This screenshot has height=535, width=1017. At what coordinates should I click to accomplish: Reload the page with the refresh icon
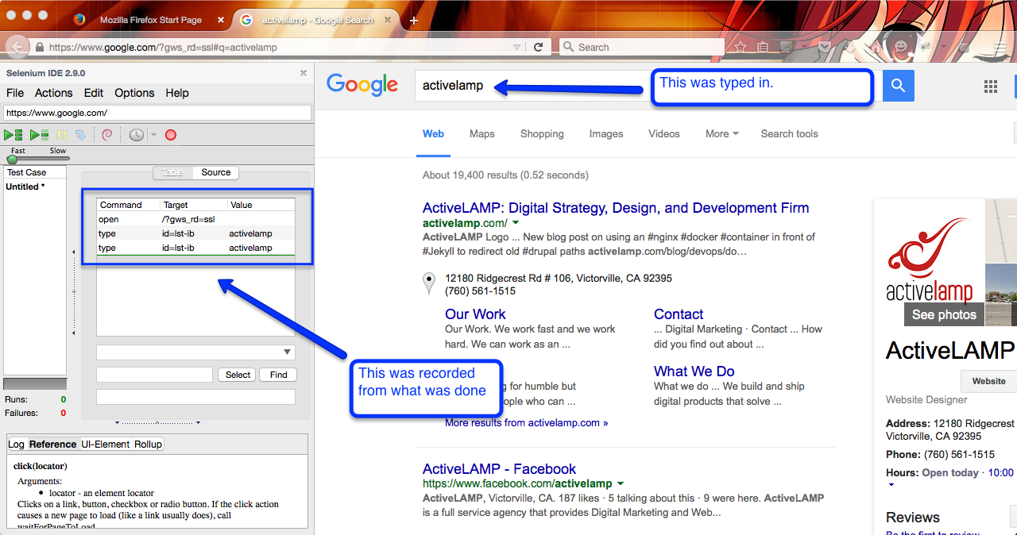click(x=538, y=48)
